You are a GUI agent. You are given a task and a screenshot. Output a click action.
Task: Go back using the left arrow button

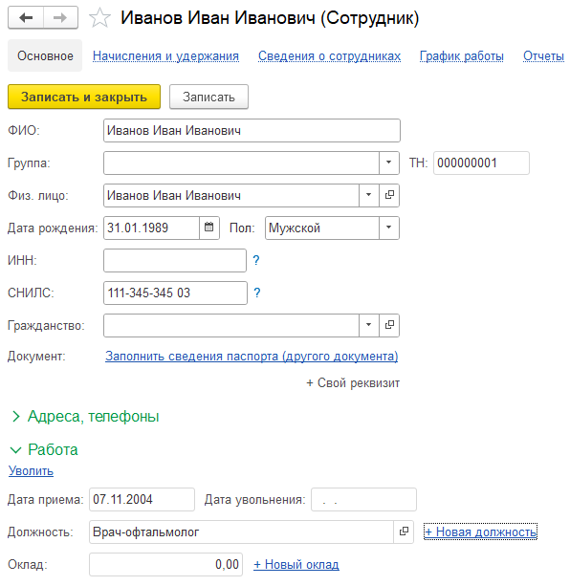click(26, 17)
